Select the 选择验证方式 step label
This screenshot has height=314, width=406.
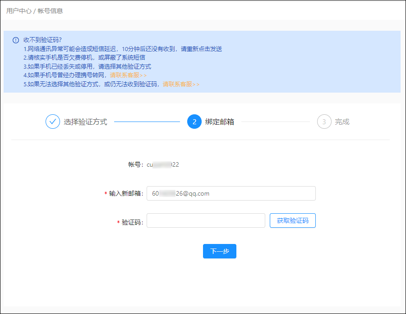click(85, 122)
